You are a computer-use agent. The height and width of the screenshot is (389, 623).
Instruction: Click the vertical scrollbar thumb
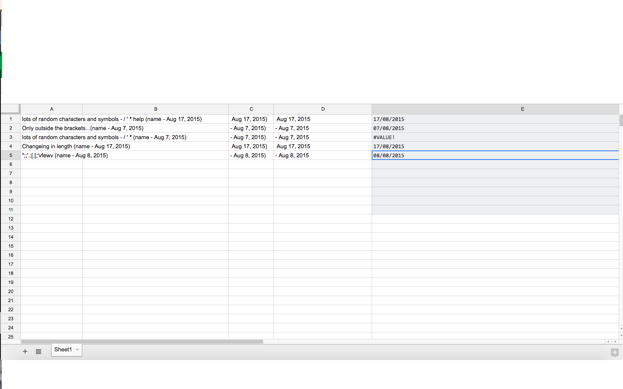click(x=621, y=120)
